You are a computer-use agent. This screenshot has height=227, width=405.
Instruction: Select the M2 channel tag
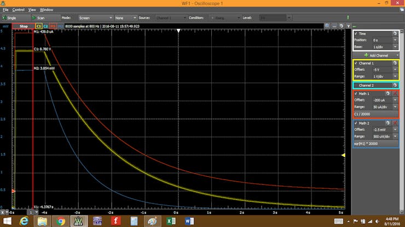[60, 26]
